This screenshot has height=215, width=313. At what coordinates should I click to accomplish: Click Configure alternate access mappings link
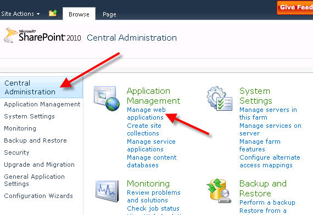tap(270, 161)
